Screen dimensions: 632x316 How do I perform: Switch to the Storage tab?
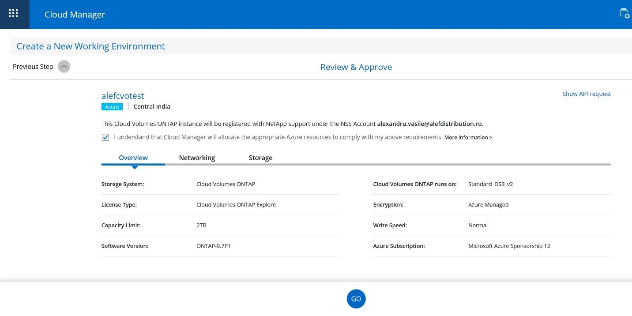260,158
